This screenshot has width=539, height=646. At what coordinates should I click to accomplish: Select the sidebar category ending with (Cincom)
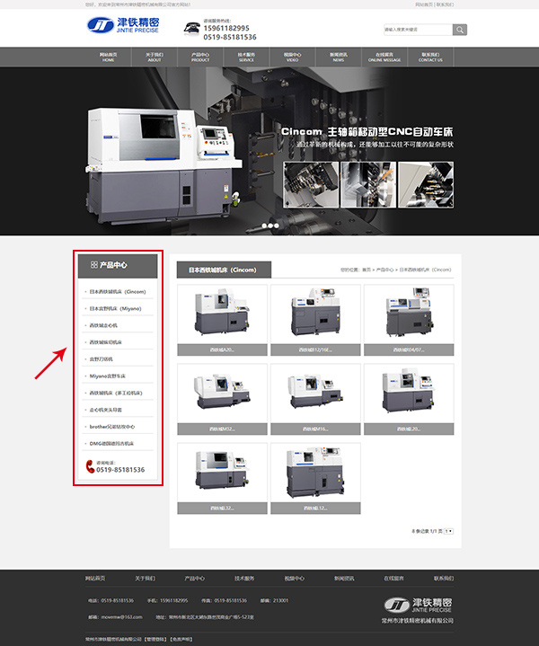(118, 292)
